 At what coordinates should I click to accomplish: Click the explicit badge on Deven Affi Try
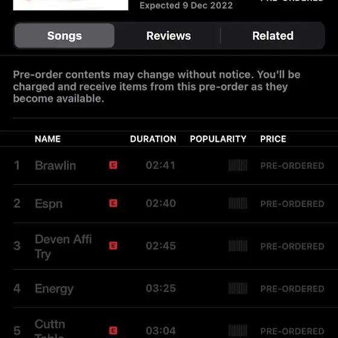(113, 246)
